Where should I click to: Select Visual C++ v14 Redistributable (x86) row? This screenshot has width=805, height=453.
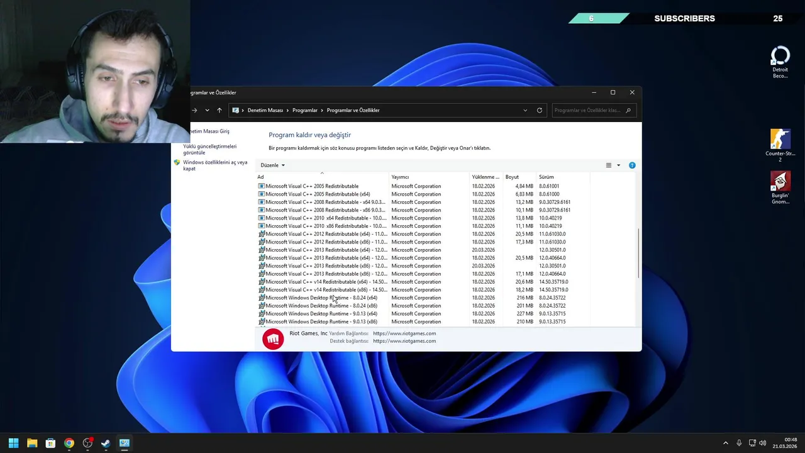pos(423,289)
